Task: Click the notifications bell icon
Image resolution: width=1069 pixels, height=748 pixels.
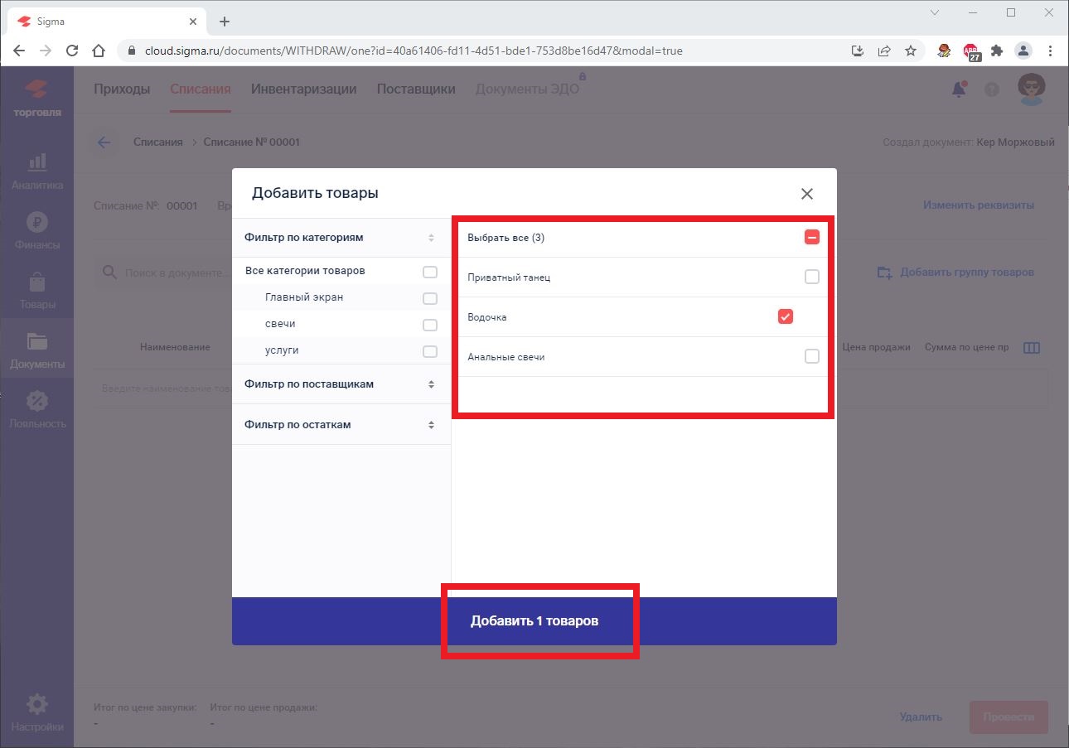Action: click(959, 89)
